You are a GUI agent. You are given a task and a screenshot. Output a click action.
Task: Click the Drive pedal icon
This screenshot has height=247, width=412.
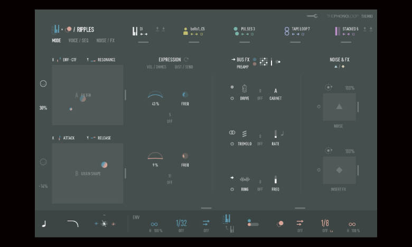(x=245, y=89)
